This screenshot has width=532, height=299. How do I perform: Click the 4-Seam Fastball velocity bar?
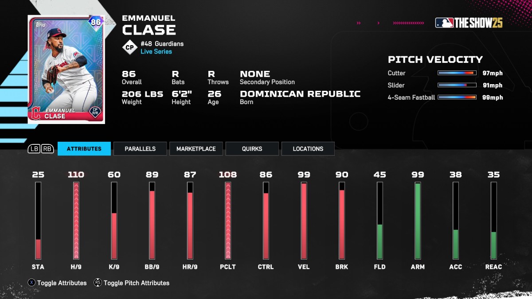coord(457,97)
